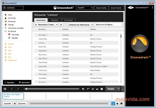The height and width of the screenshot is (108, 156).
Task: Toggle the shuffle icon
Action: point(93,89)
